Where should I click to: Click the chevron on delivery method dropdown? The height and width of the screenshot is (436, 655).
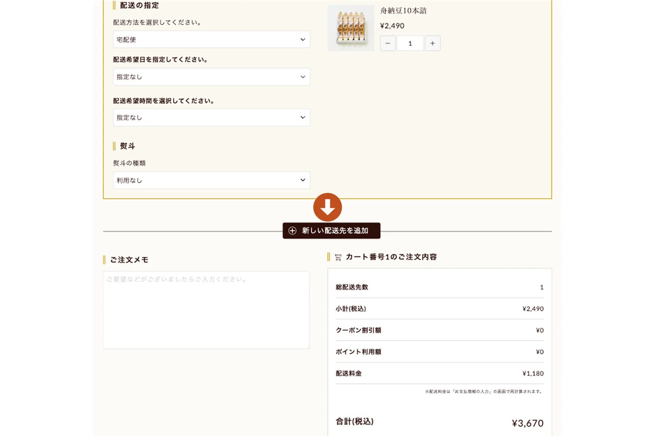click(303, 40)
